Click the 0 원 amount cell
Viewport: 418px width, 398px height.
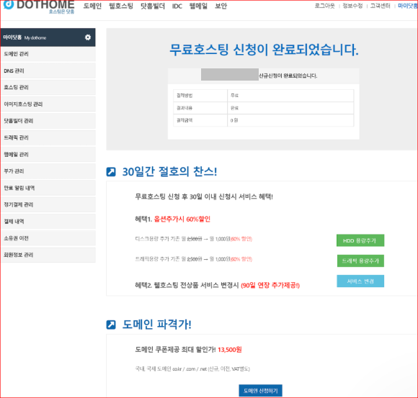(290, 120)
